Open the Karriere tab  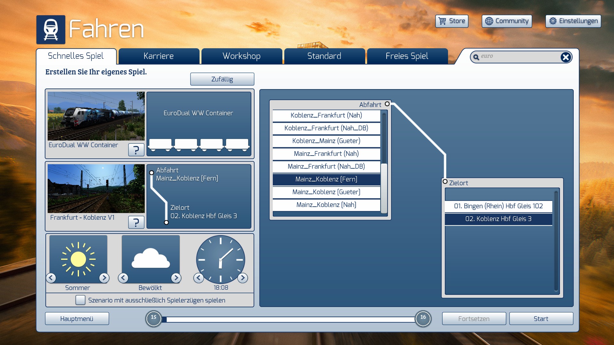[159, 56]
